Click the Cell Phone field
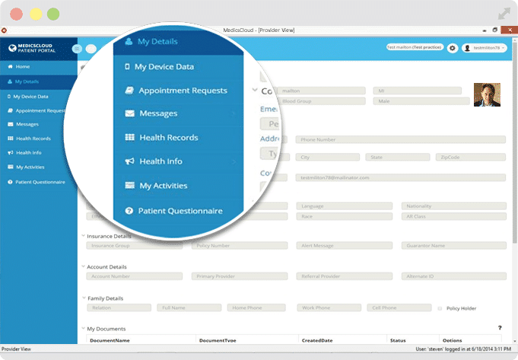 (399, 307)
